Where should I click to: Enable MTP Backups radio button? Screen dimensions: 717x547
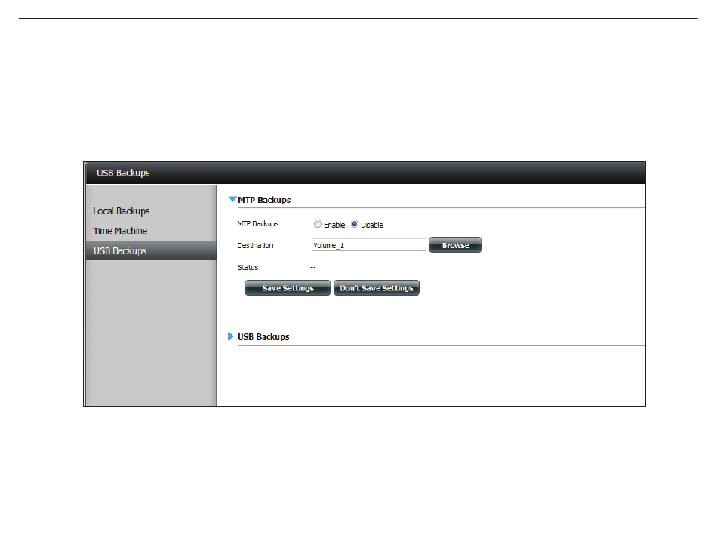coord(318,224)
